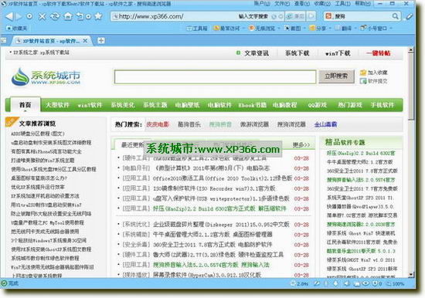Click the 系统城市 site logo
425x298 pixels.
tap(46, 77)
